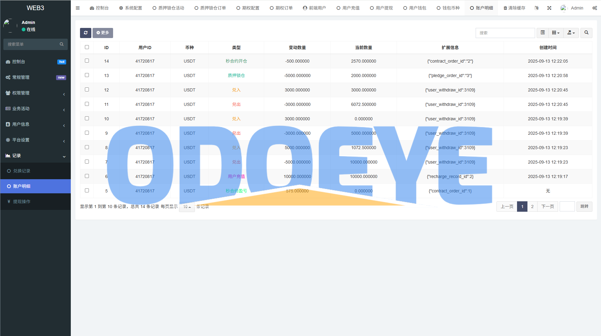Click the refresh table icon button

coord(86,33)
